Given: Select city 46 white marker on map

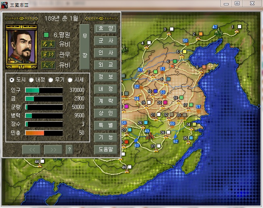Looking at the screenshot, I should [130, 167].
